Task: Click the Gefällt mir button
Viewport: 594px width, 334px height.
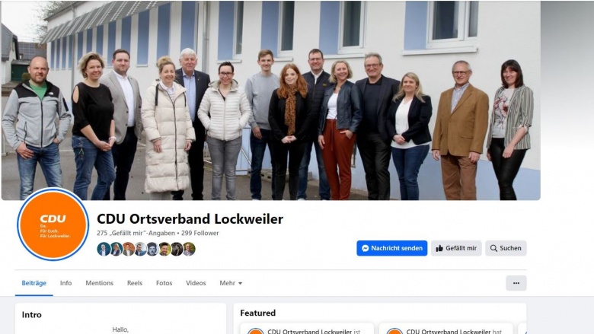Action: click(456, 248)
